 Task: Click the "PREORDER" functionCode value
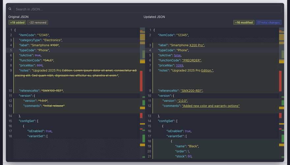(191, 60)
